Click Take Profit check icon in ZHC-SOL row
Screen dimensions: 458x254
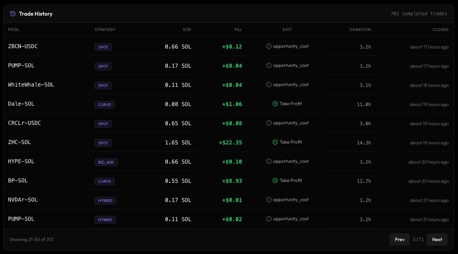pyautogui.click(x=275, y=142)
